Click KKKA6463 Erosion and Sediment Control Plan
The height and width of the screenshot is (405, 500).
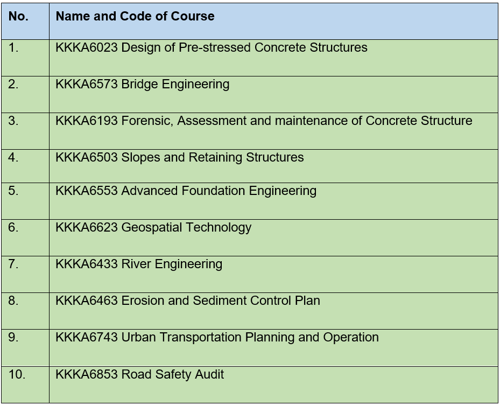[188, 301]
